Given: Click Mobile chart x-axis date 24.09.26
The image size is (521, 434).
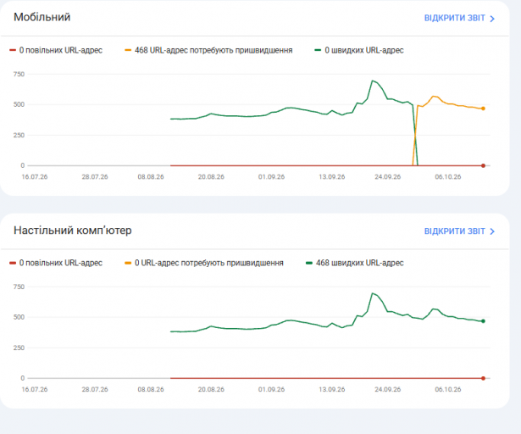Looking at the screenshot, I should click(388, 177).
